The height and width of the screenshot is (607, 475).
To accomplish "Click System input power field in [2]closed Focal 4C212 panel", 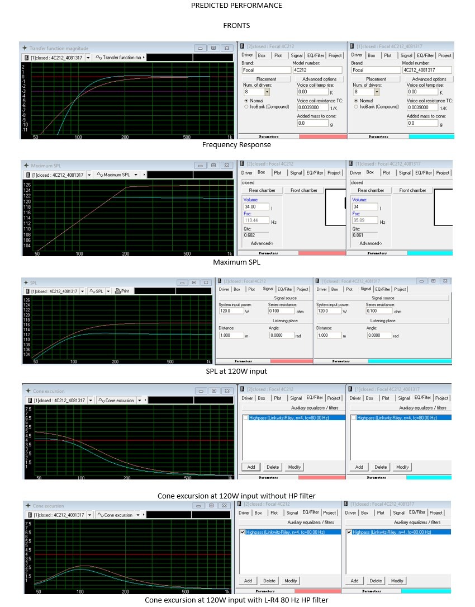I will 231,311.
